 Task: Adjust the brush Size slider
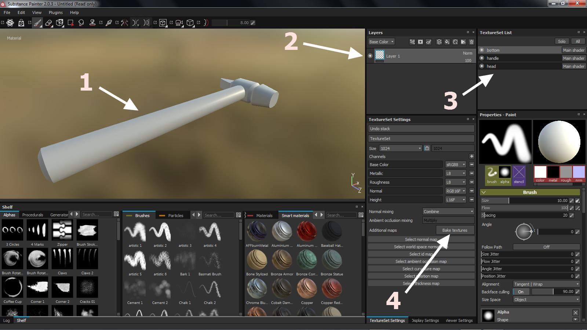524,201
